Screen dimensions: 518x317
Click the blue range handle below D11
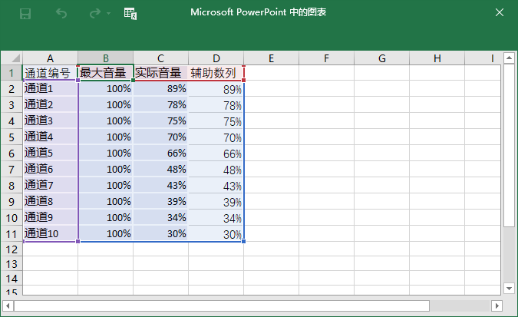[x=243, y=241]
